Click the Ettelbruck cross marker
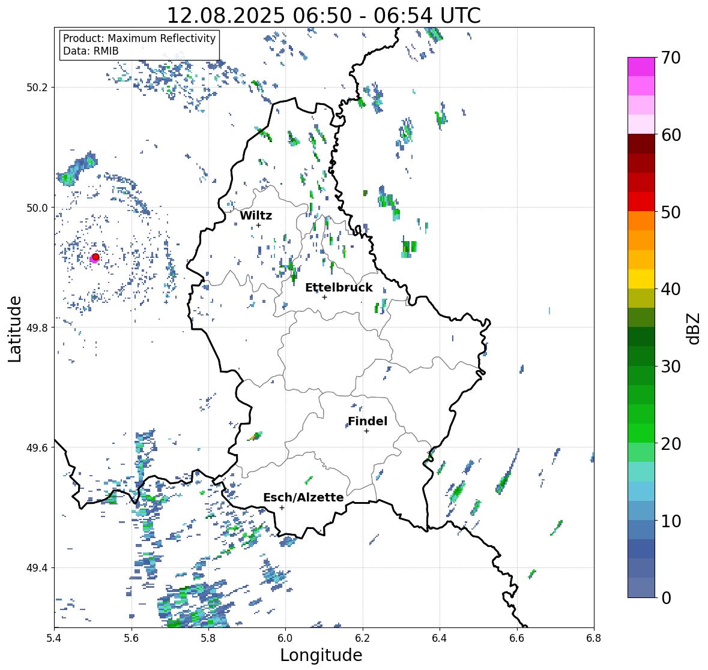This screenshot has width=708, height=670. [324, 297]
